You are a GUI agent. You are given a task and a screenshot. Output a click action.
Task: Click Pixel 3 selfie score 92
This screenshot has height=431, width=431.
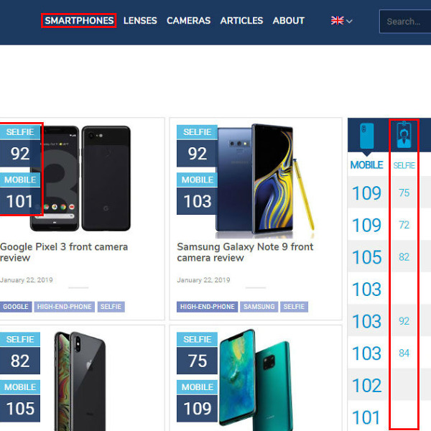[20, 154]
